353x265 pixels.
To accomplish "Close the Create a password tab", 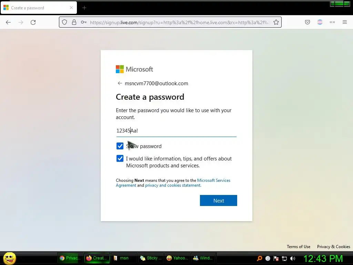I will [x=71, y=8].
